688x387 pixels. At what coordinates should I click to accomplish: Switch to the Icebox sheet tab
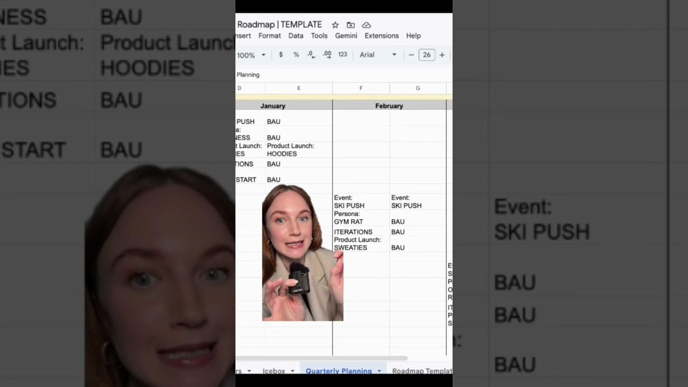(273, 371)
